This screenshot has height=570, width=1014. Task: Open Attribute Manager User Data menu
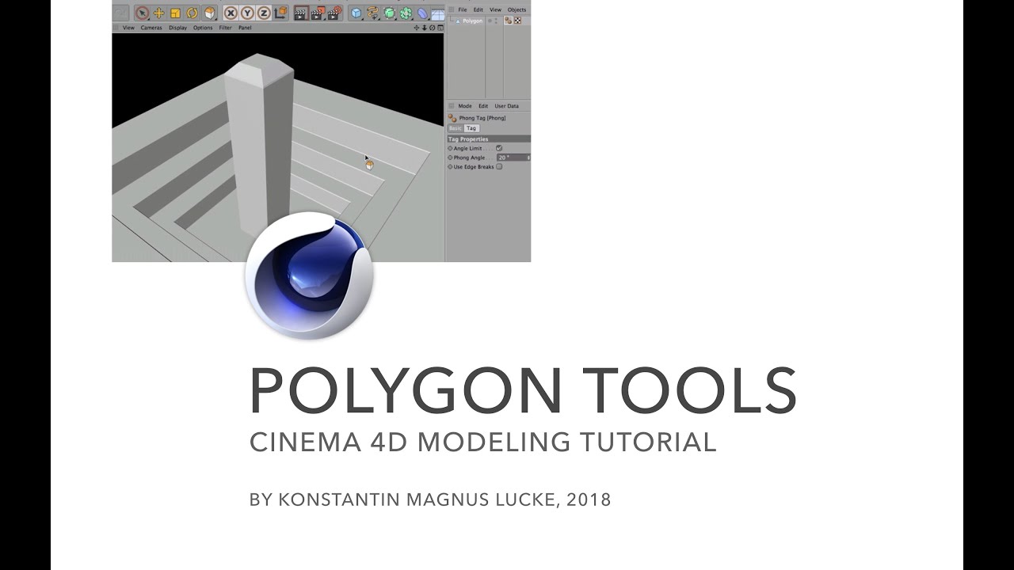coord(507,106)
